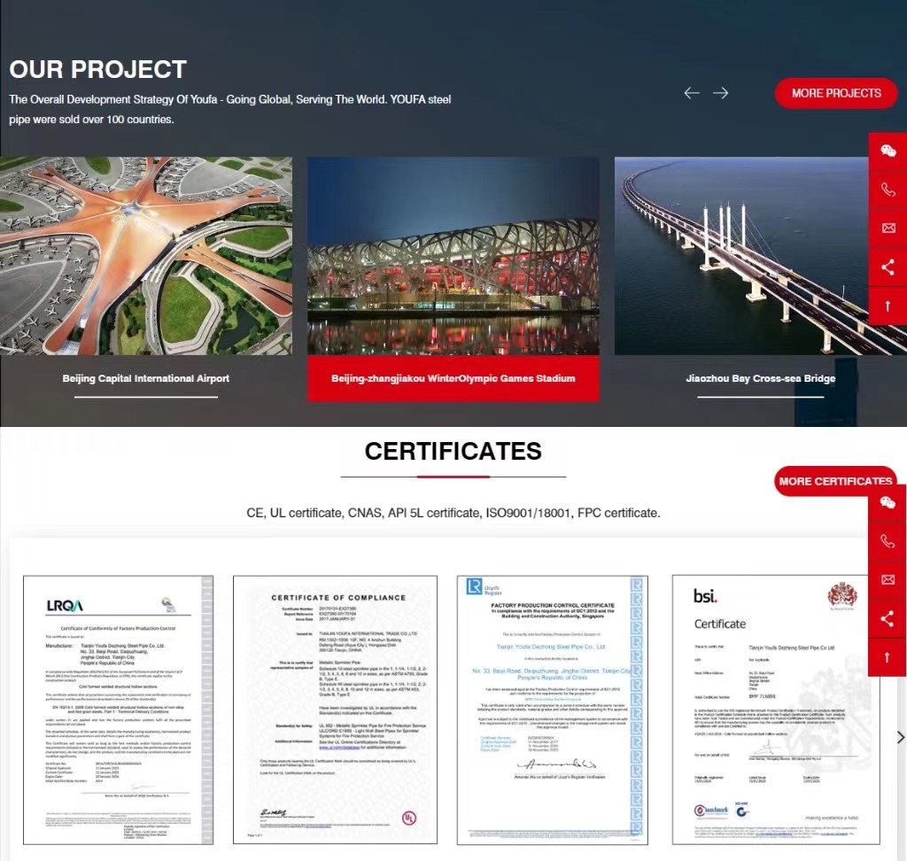The width and height of the screenshot is (907, 861).
Task: View the bsi certificate image
Action: 775,710
